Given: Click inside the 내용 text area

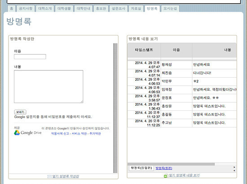Looking at the screenshot, I should click(x=49, y=87).
